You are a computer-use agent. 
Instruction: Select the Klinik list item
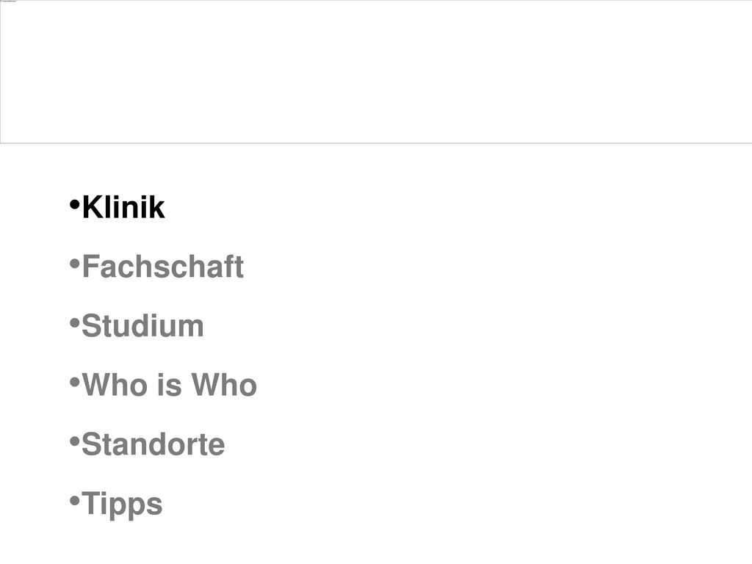tap(123, 208)
